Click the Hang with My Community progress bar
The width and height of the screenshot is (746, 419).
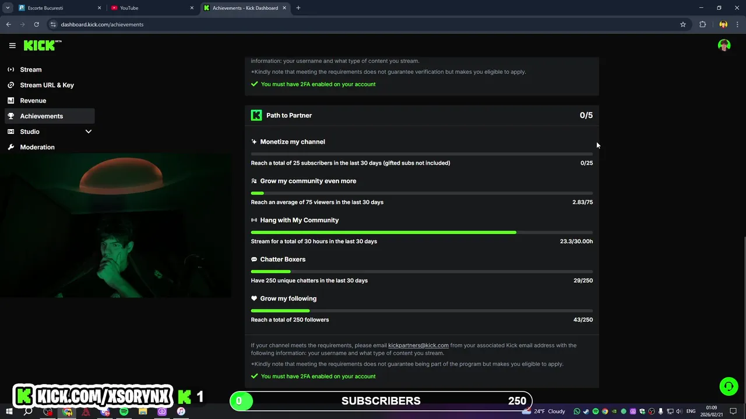point(422,232)
